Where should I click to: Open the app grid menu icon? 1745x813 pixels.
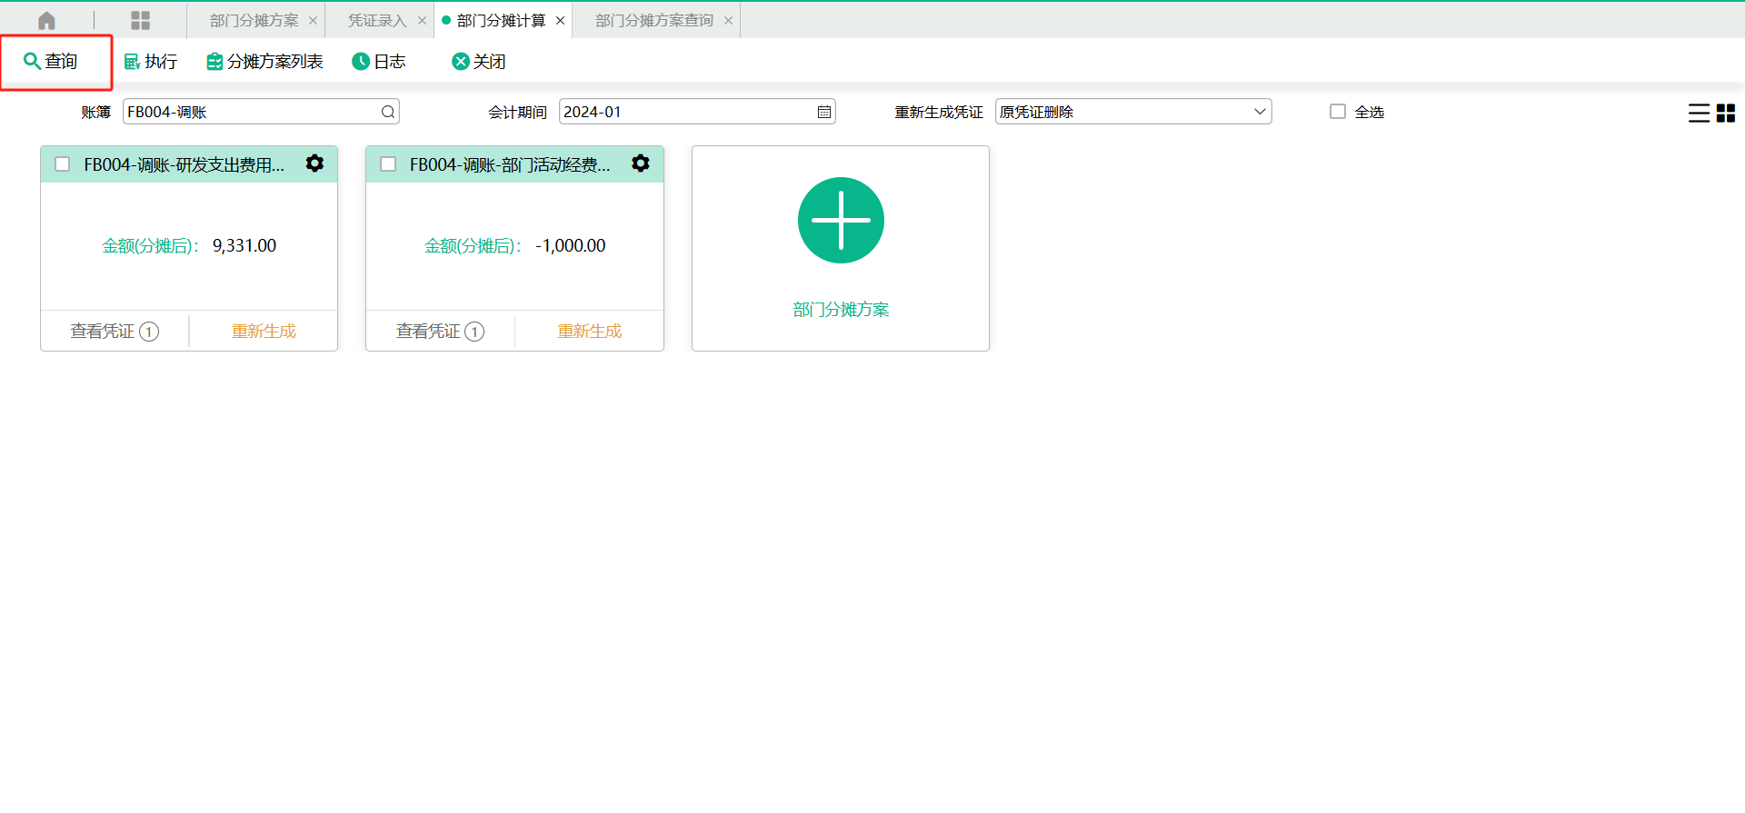point(140,20)
